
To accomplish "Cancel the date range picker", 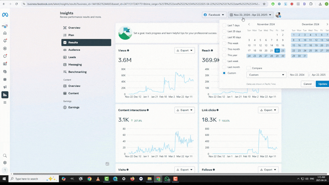I will pos(307,84).
